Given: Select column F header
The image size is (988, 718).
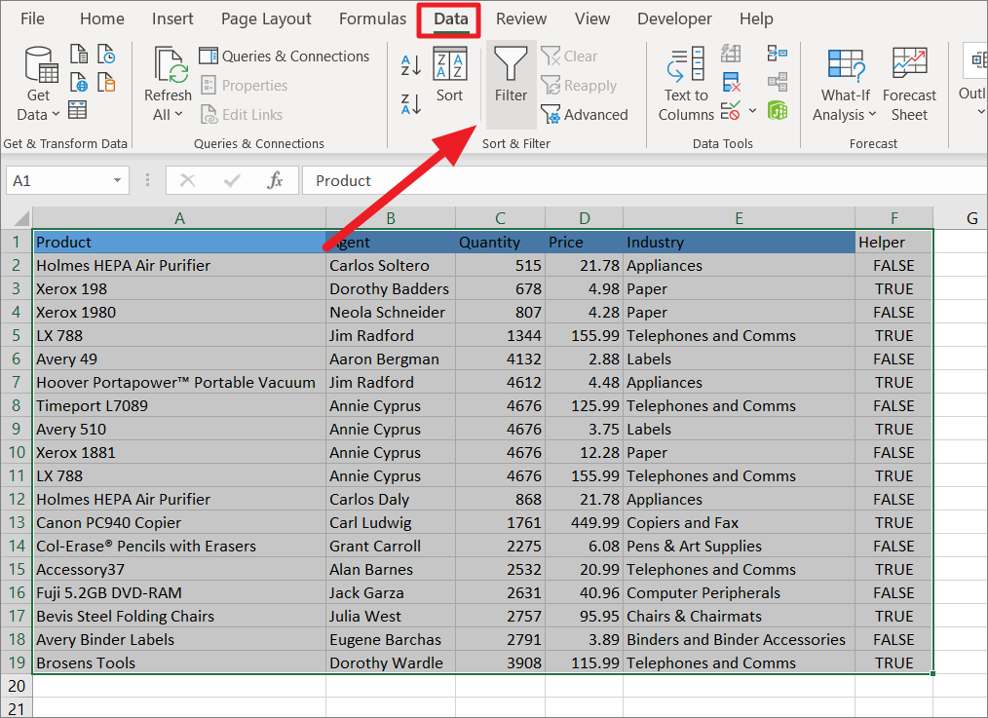Looking at the screenshot, I should pos(894,218).
